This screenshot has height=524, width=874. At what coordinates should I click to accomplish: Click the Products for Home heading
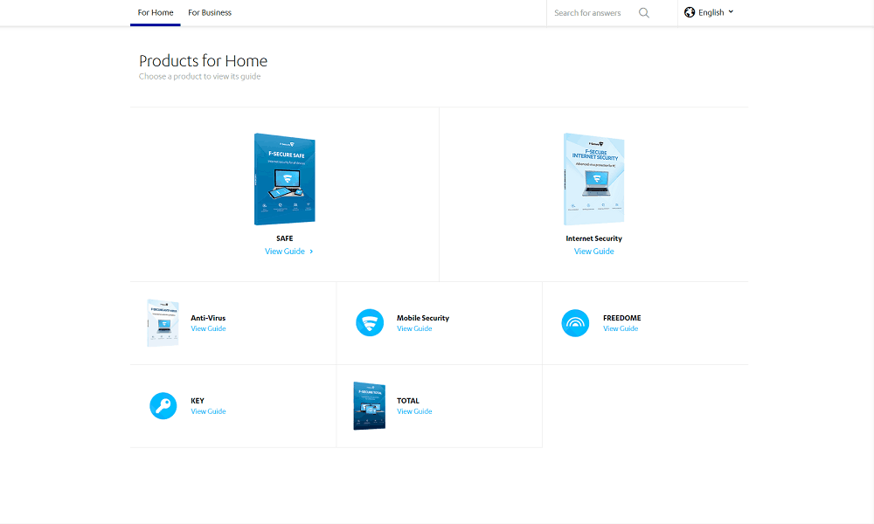pyautogui.click(x=203, y=61)
